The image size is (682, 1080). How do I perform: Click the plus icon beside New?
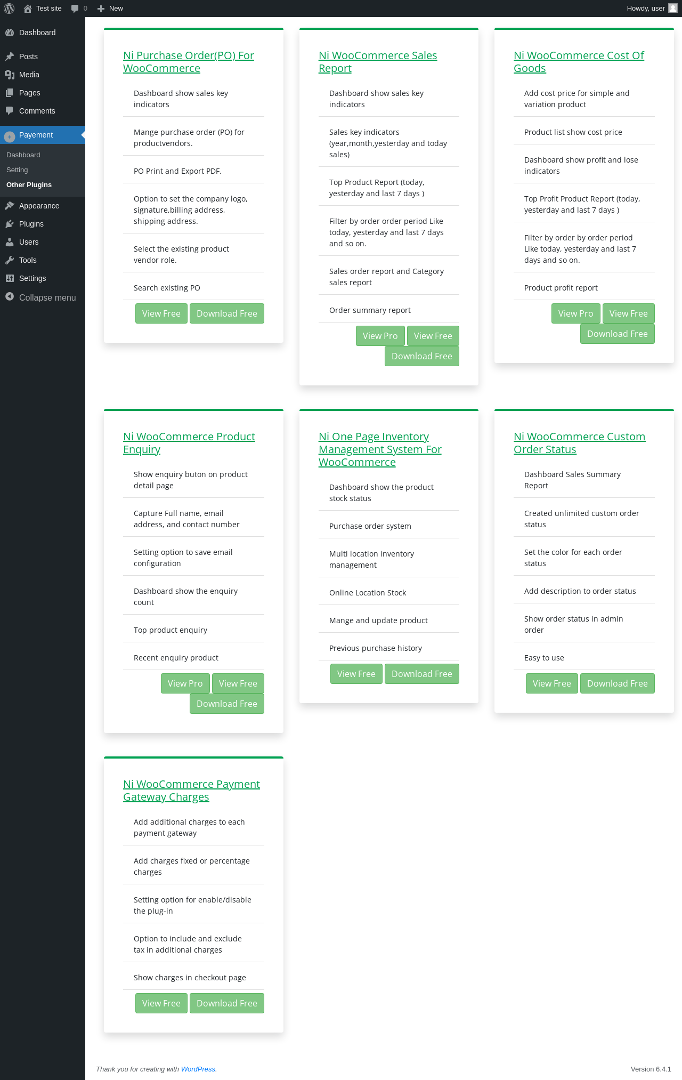pyautogui.click(x=101, y=9)
